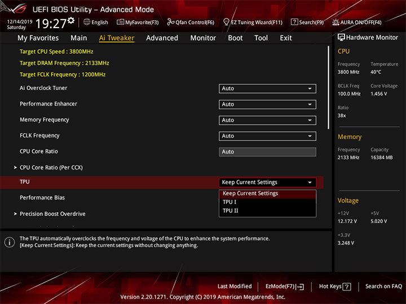Open MyFavorite(F3) folder icon
406x304 pixels.
(x=120, y=22)
